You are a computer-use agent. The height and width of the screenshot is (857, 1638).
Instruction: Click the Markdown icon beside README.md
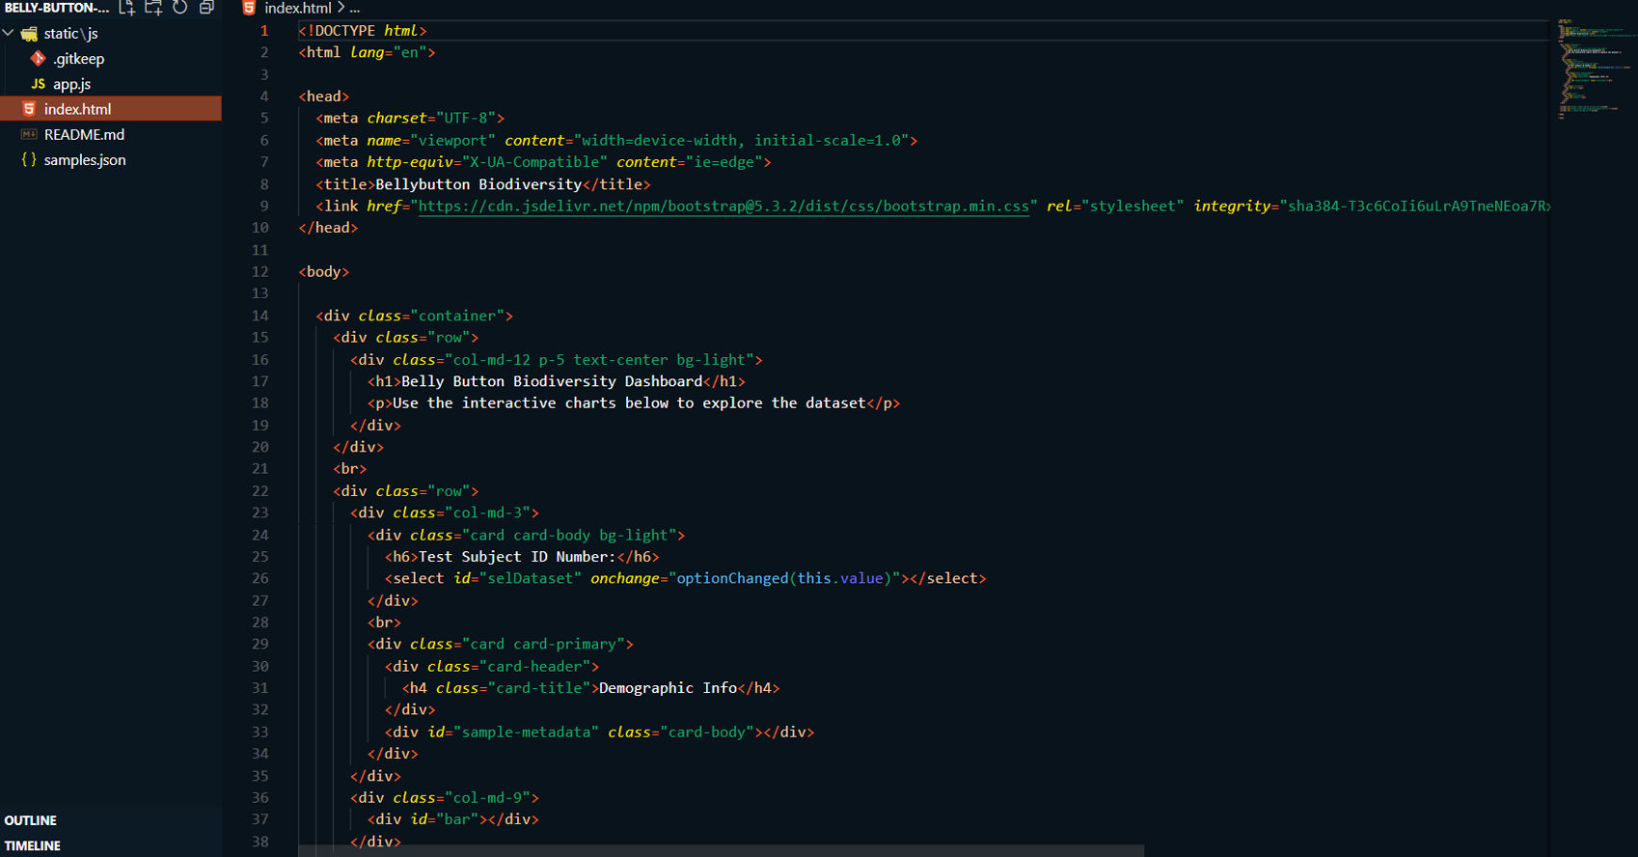point(29,134)
